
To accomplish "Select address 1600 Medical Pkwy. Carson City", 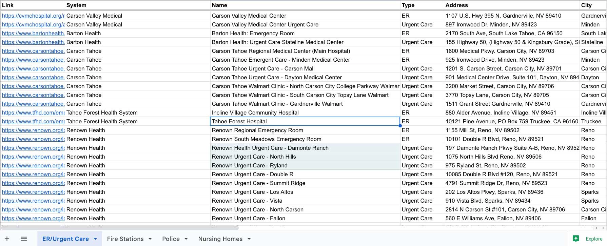I will coord(512,51).
